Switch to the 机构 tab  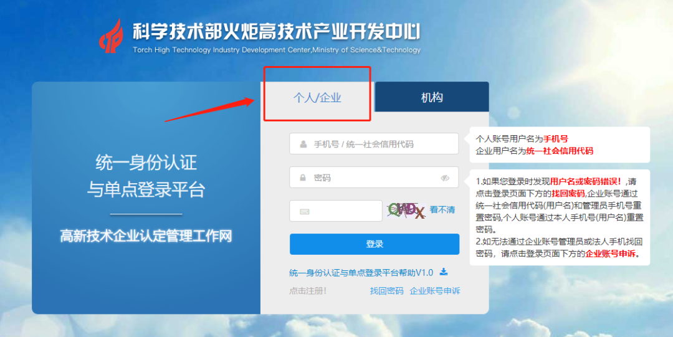[432, 97]
